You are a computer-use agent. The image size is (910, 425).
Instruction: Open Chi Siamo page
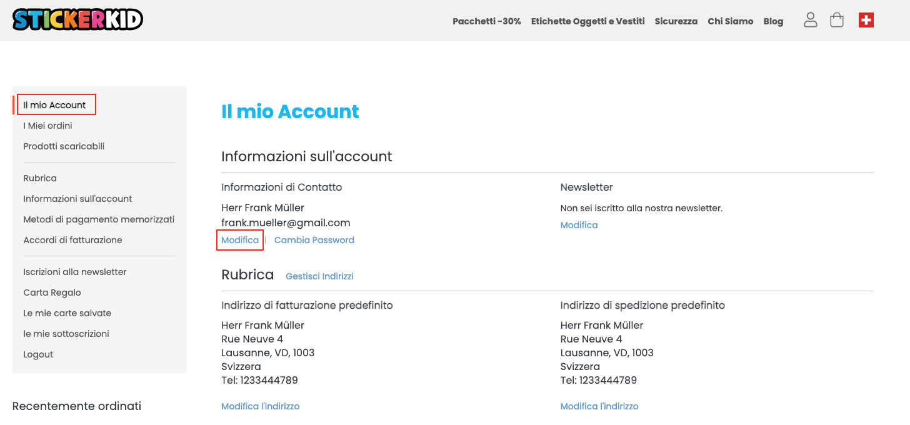730,21
